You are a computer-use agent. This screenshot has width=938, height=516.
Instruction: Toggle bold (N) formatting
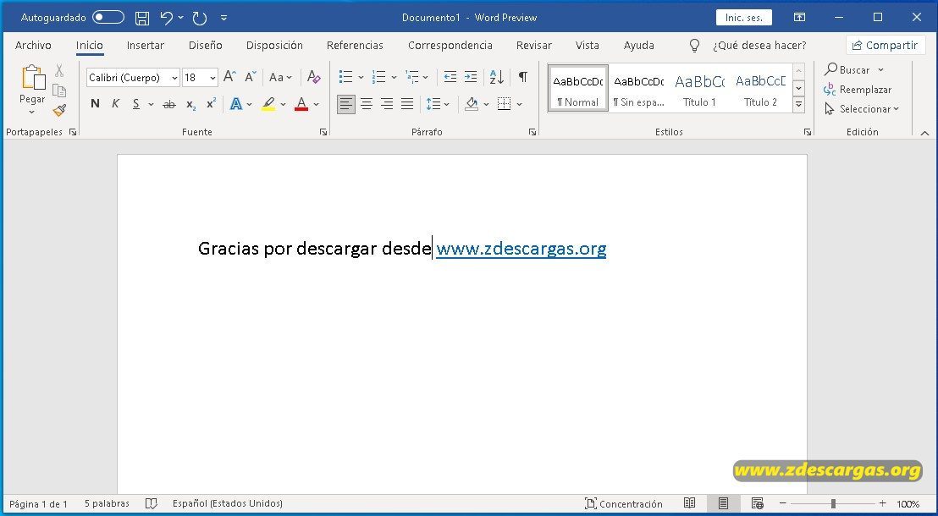[95, 104]
